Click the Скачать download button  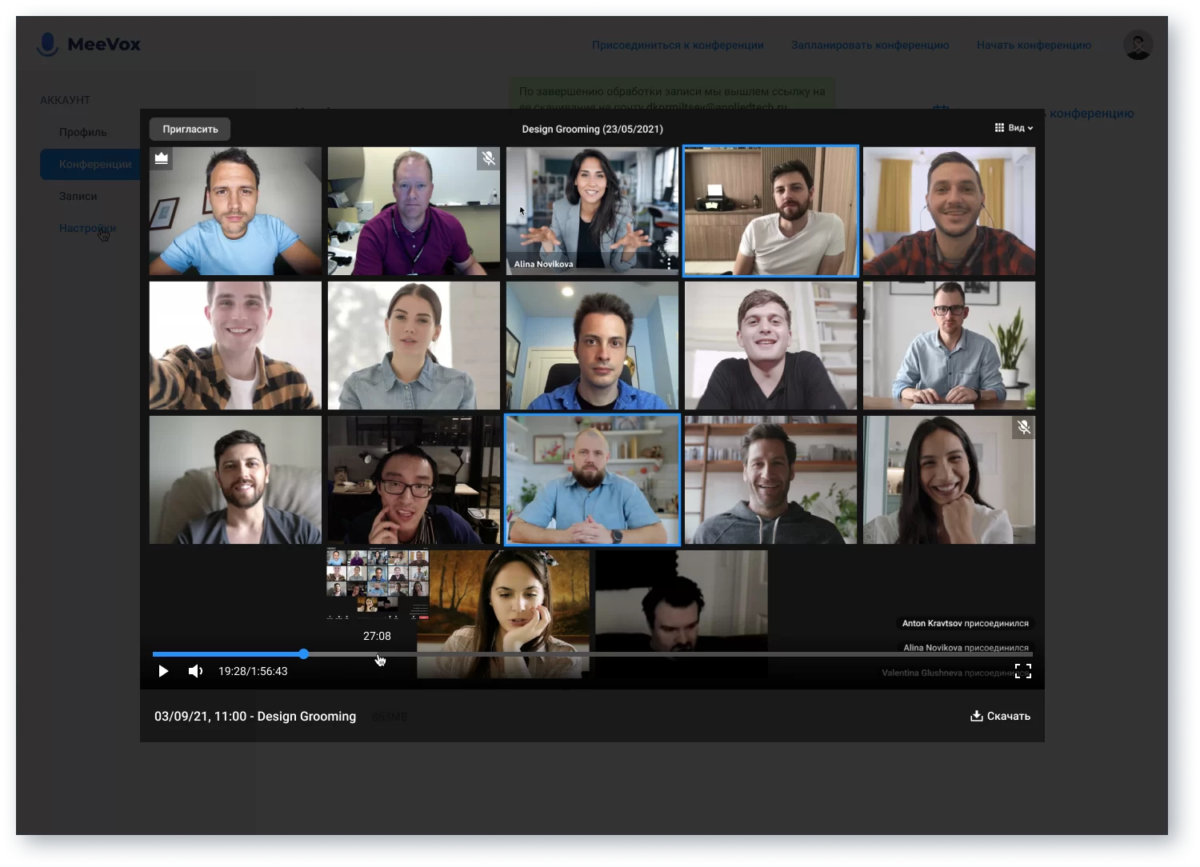tap(1000, 716)
